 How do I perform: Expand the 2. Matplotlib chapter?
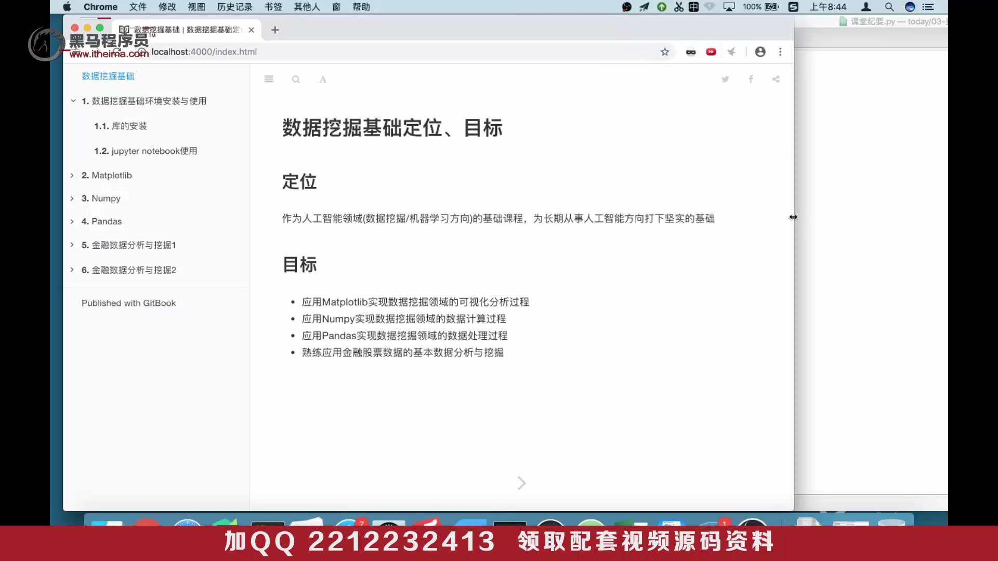tap(72, 176)
